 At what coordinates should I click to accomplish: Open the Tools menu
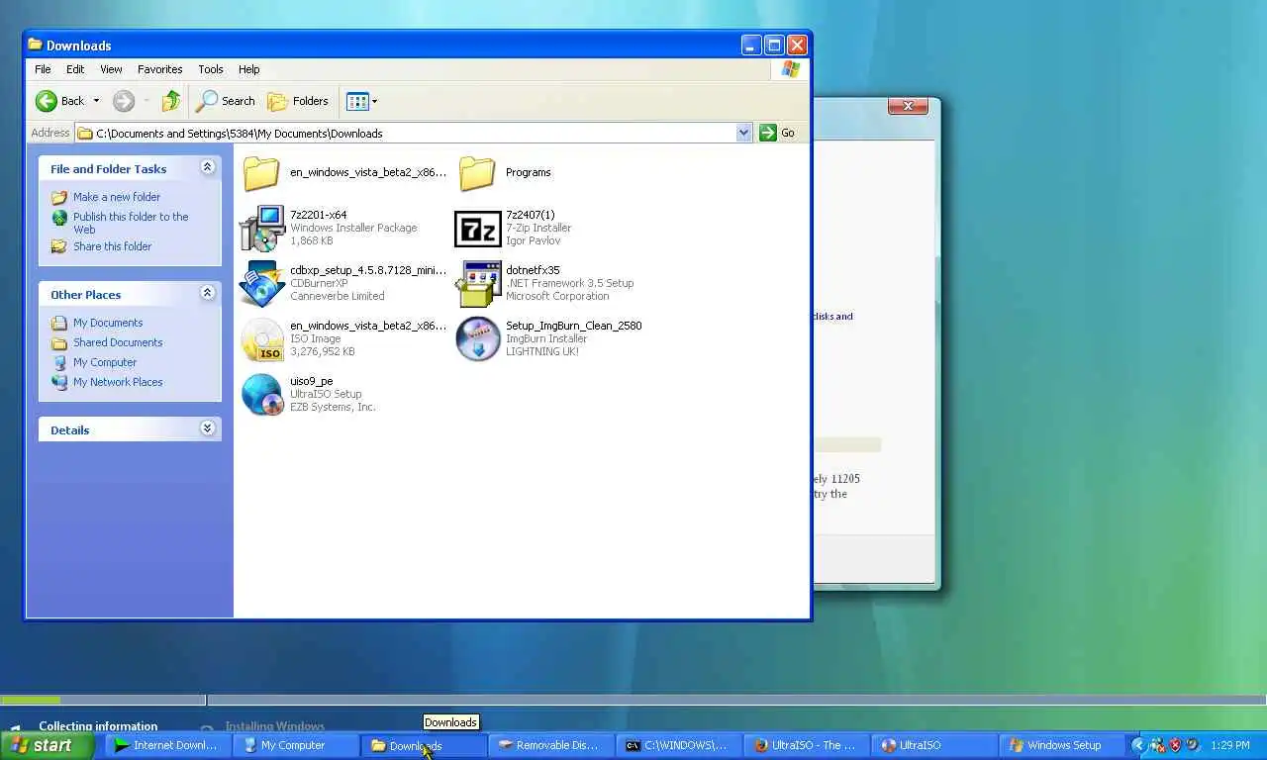click(x=211, y=69)
